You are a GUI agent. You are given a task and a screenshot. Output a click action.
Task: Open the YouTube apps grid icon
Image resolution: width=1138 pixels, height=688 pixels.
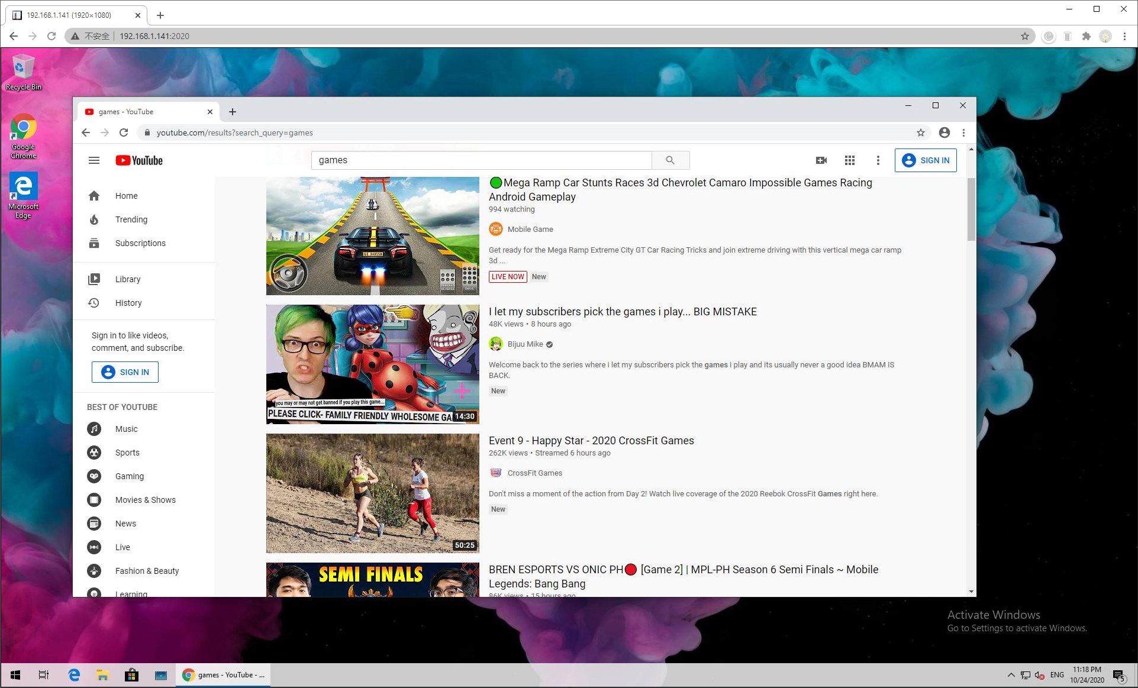pos(850,160)
